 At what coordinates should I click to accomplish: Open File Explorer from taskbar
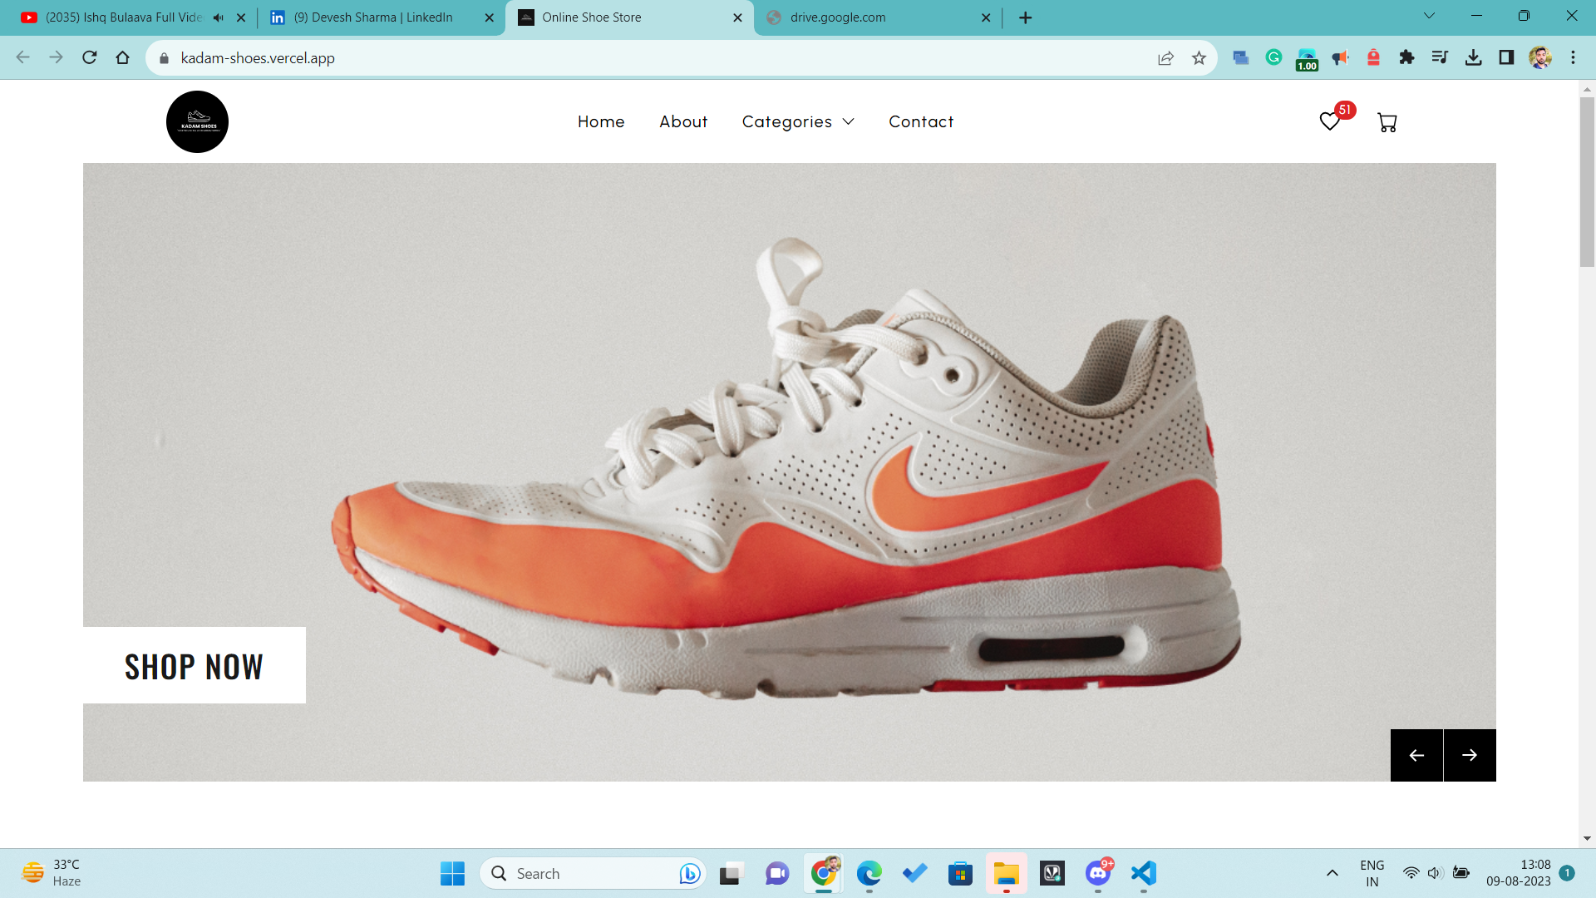click(x=1007, y=873)
